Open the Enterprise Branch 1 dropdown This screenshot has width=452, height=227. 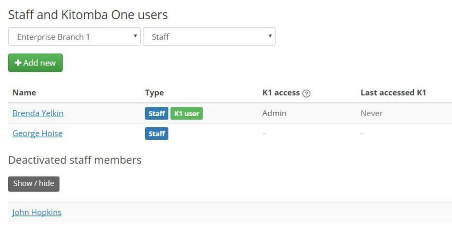(x=74, y=36)
